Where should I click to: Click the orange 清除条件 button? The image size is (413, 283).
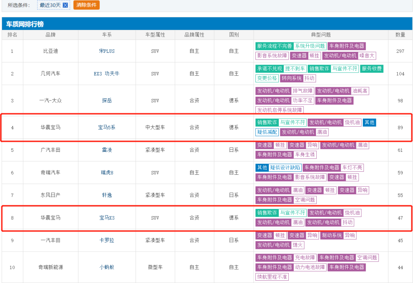click(86, 5)
